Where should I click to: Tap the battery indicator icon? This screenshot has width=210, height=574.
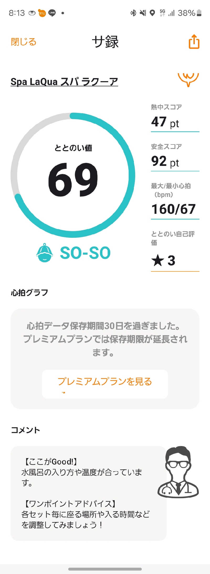[x=199, y=13]
